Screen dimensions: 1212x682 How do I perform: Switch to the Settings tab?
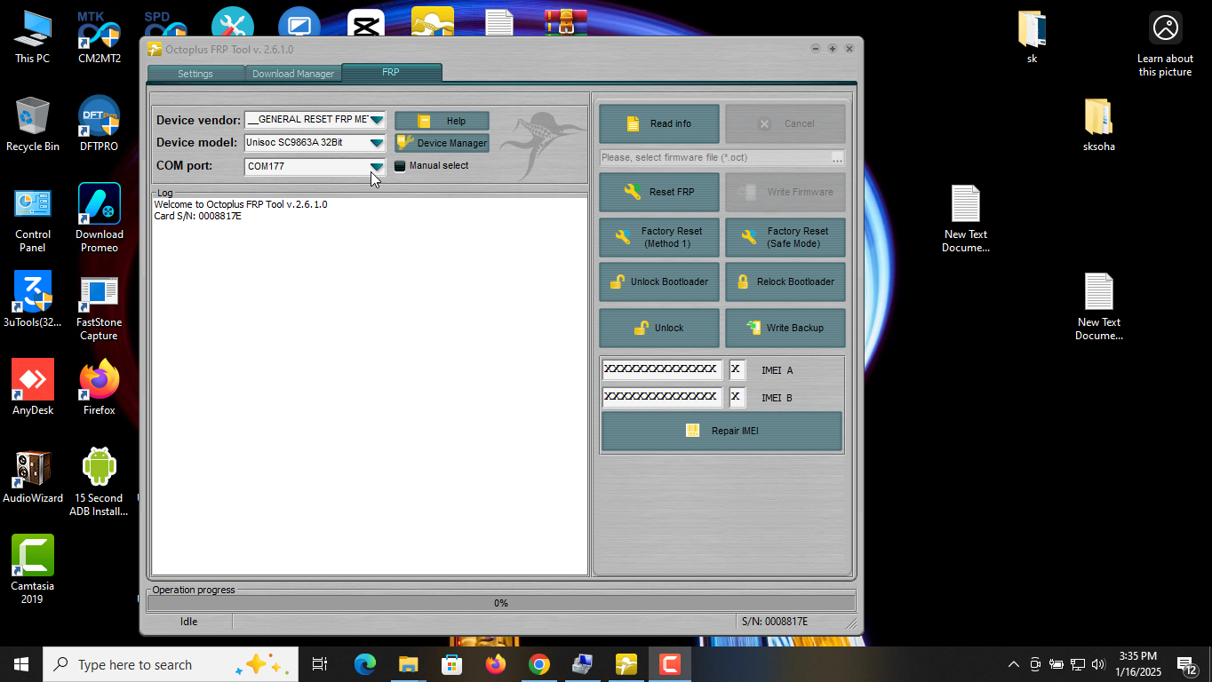coord(195,74)
